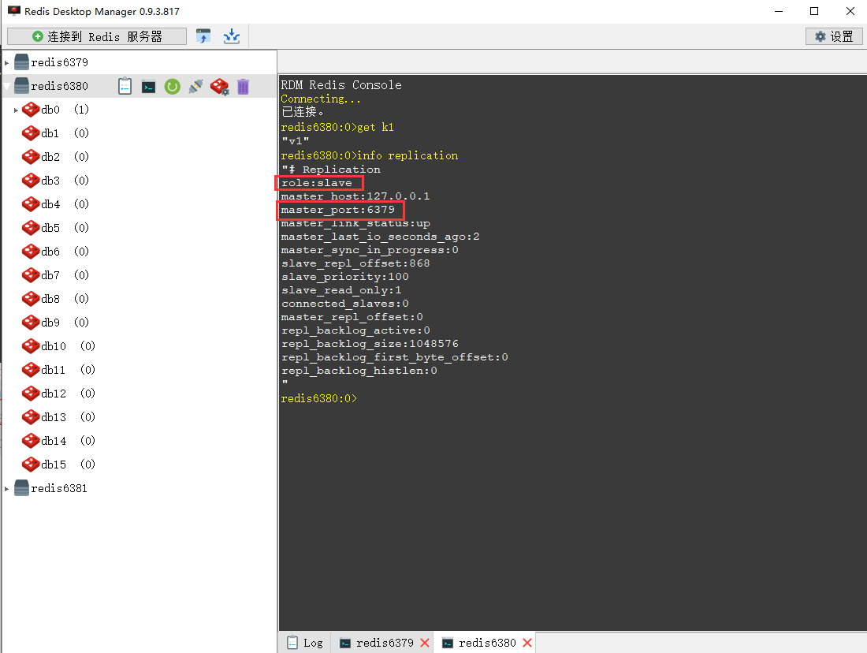Click the 'info replication' command line

point(370,155)
